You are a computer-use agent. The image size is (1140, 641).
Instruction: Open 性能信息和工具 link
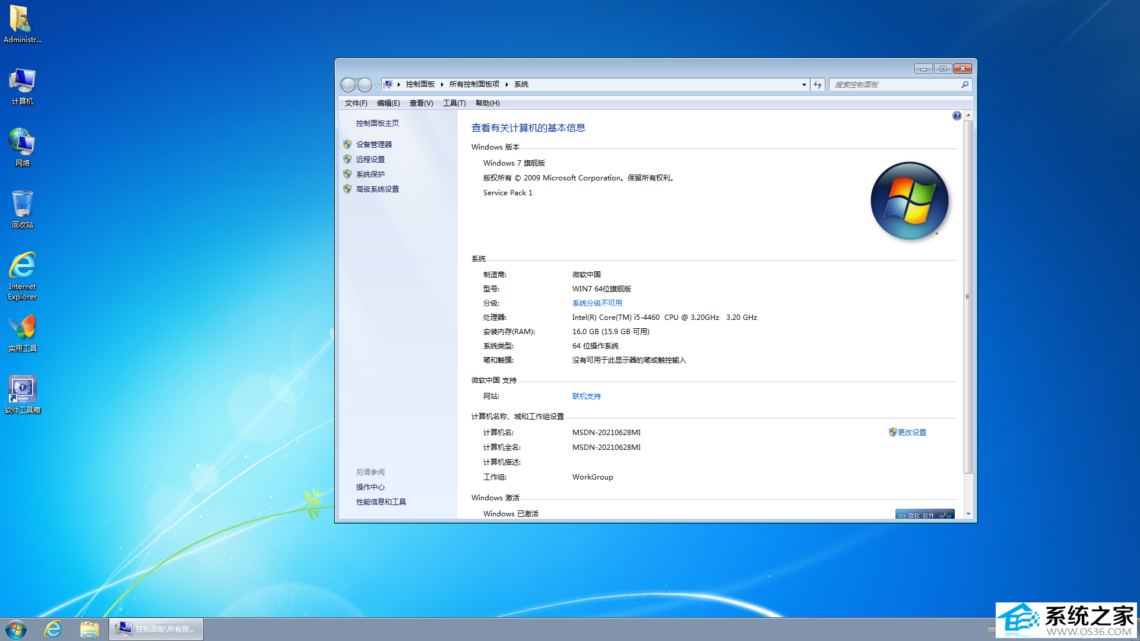click(381, 502)
